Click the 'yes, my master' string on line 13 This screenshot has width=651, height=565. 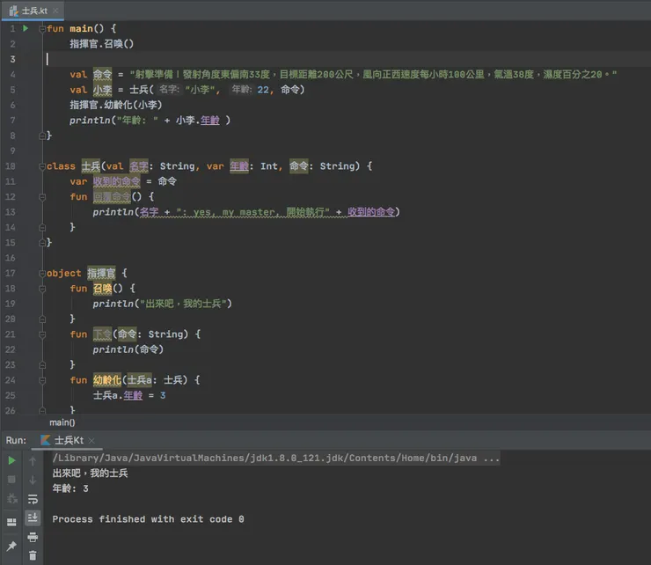[252, 212]
